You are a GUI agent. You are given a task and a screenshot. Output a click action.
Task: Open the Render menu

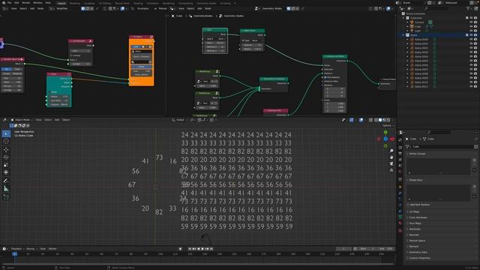click(25, 3)
